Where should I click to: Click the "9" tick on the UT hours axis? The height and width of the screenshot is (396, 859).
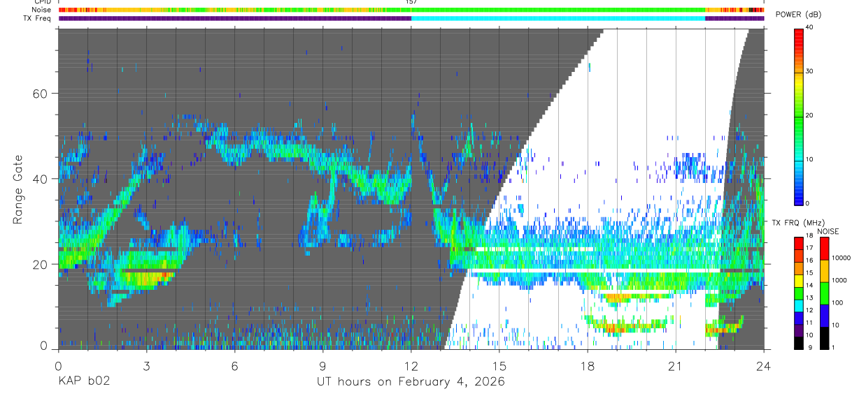point(322,366)
